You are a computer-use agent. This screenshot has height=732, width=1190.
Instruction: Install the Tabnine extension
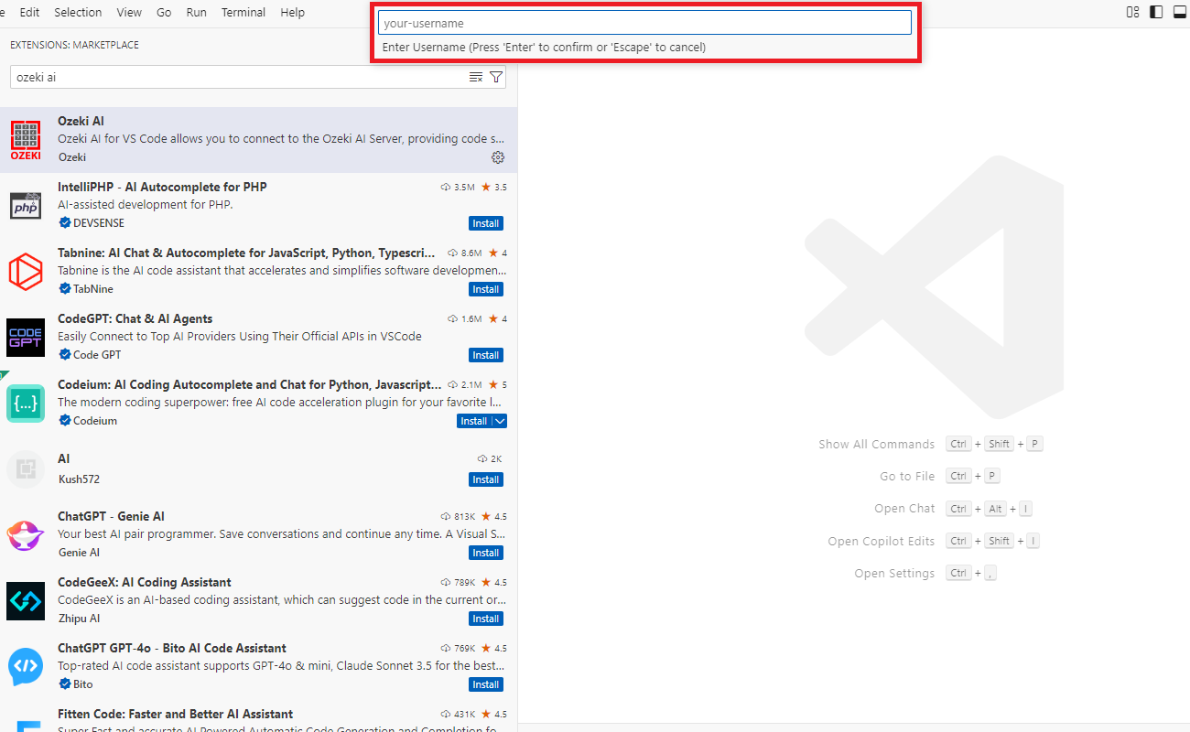pos(486,289)
